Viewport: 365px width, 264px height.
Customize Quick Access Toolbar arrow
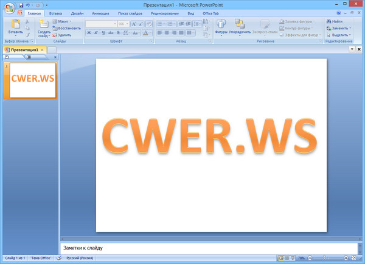tap(47, 5)
